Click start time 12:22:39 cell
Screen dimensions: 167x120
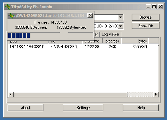pos(92,47)
